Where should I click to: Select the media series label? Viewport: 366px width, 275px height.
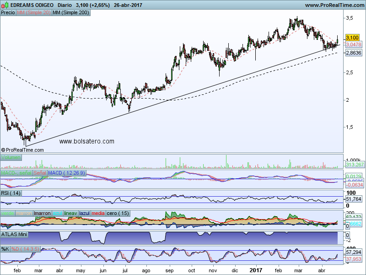pyautogui.click(x=98, y=213)
